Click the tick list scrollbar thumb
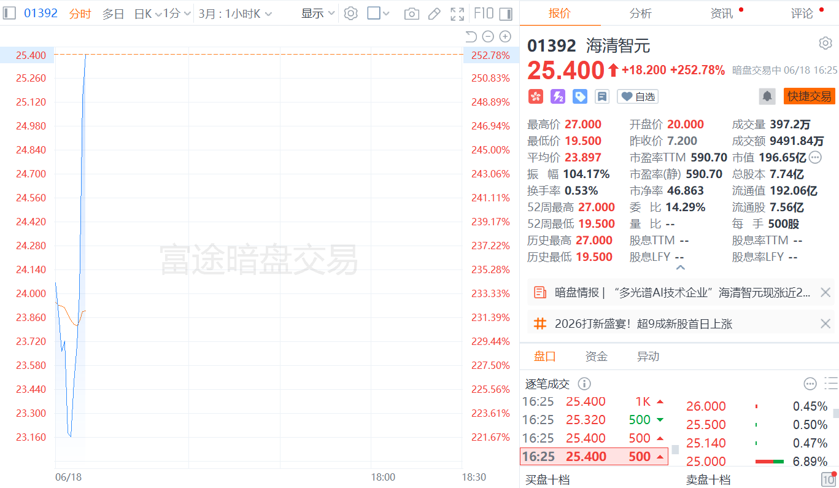Screen dimensions: 839x488 point(675,449)
